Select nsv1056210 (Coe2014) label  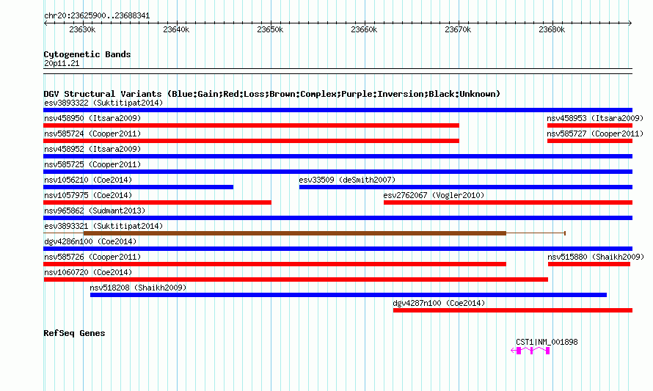(88, 180)
